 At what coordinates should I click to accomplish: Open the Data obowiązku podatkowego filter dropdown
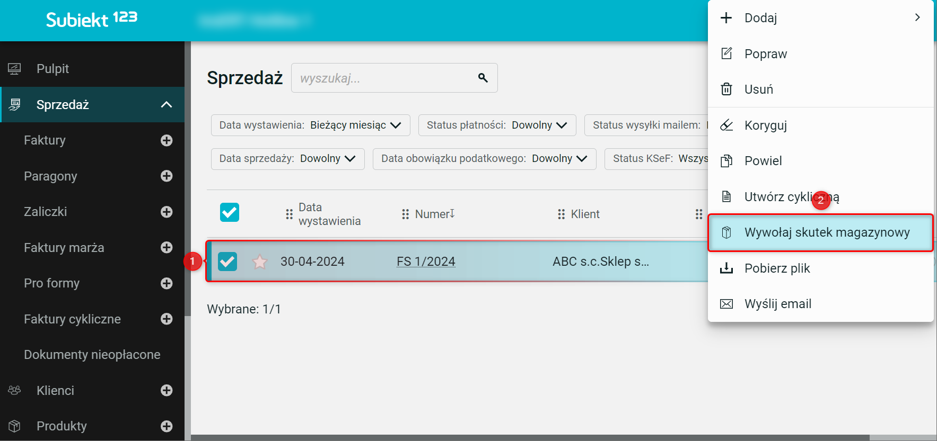[x=485, y=158]
